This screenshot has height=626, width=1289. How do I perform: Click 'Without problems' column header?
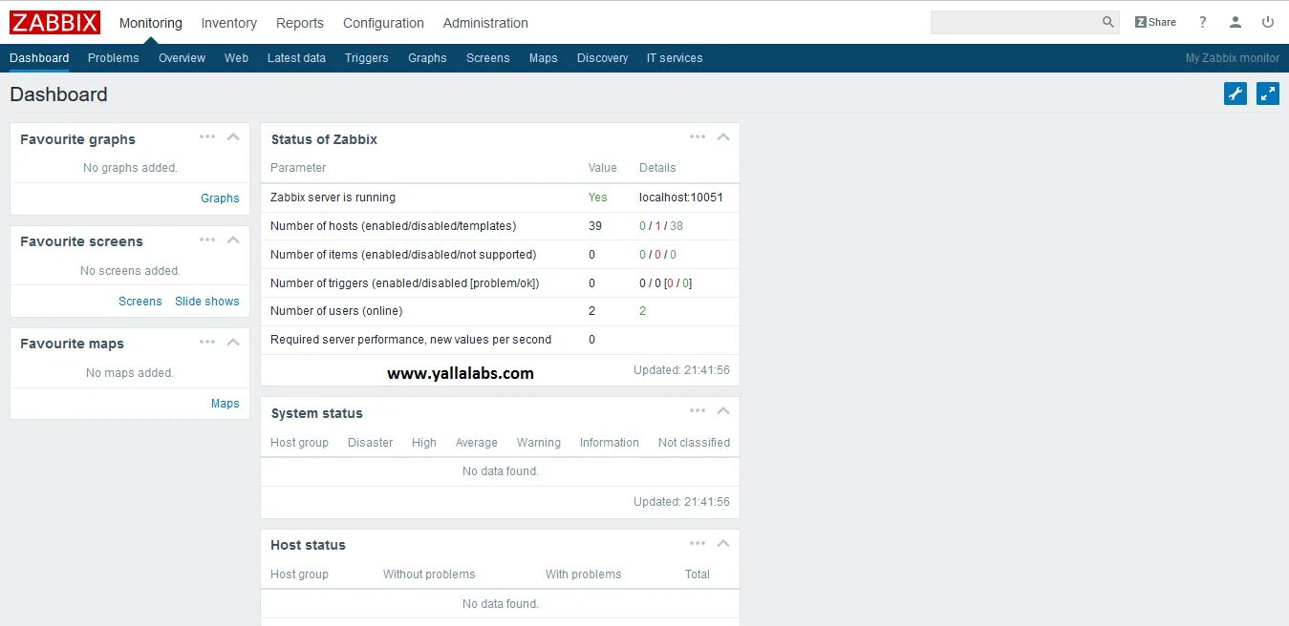(x=429, y=574)
